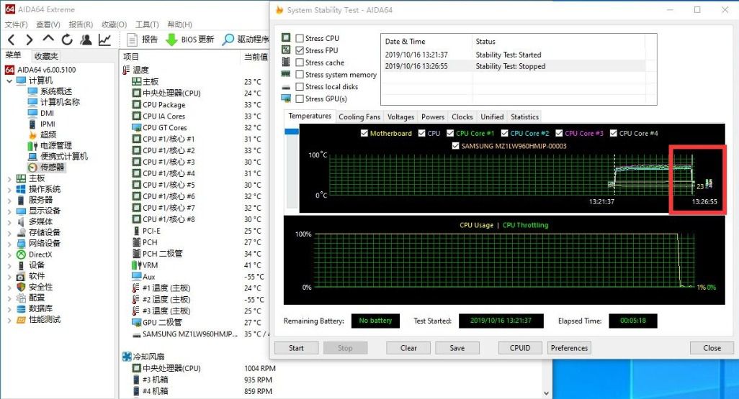Expand the 操作系统 tree node
Image resolution: width=739 pixels, height=399 pixels.
tap(9, 190)
